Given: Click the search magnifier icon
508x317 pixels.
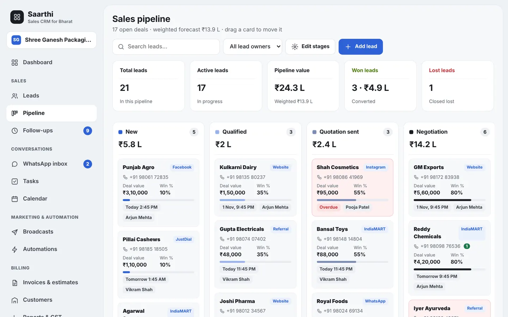Looking at the screenshot, I should point(121,47).
